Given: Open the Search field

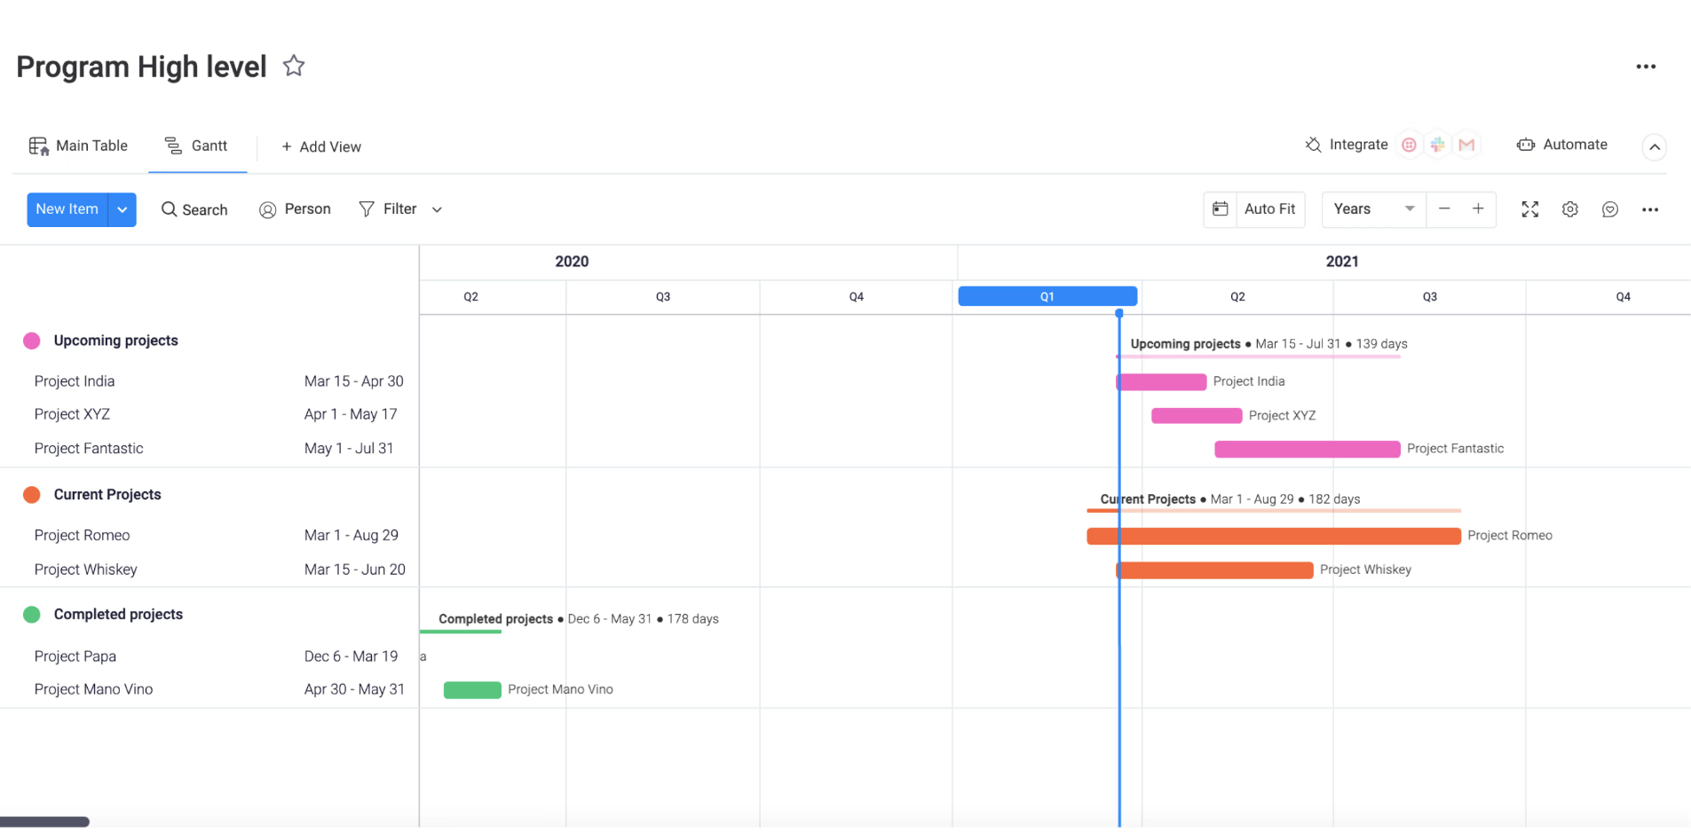Looking at the screenshot, I should pos(194,209).
